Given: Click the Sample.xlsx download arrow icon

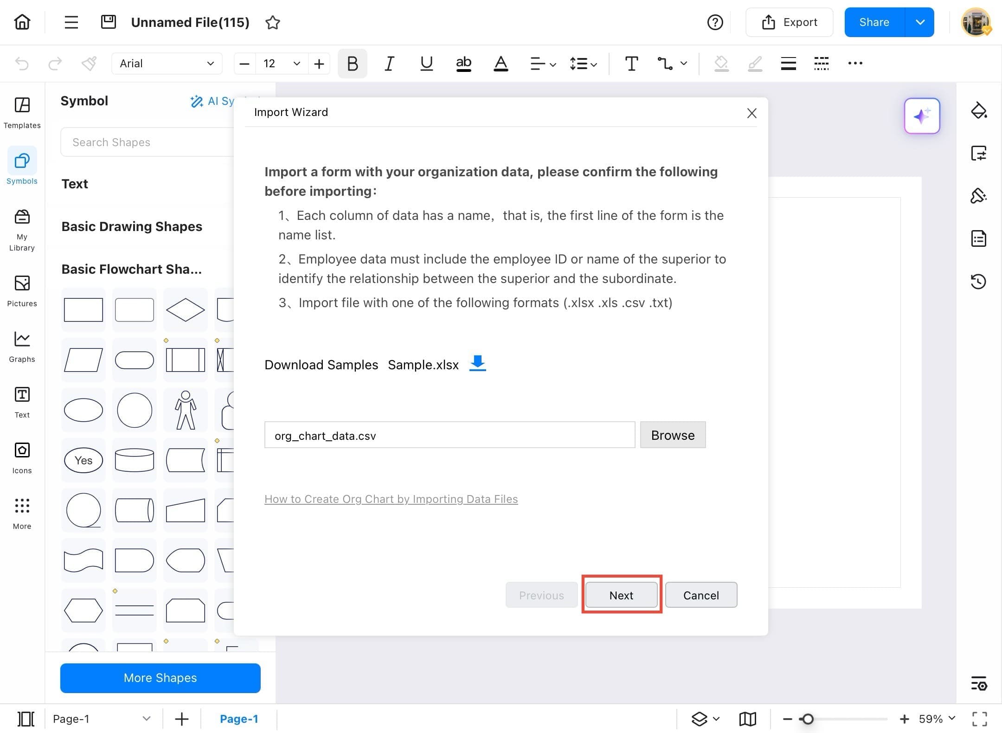Looking at the screenshot, I should 477,363.
